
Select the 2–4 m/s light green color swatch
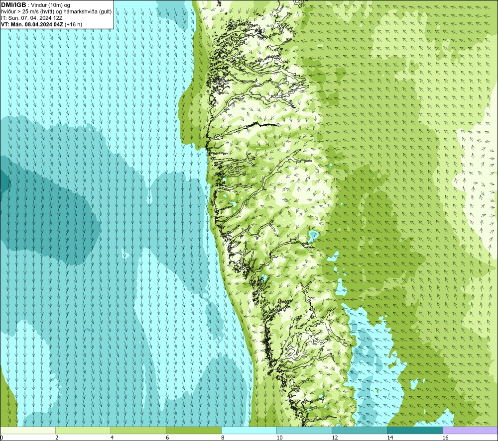tap(83, 430)
